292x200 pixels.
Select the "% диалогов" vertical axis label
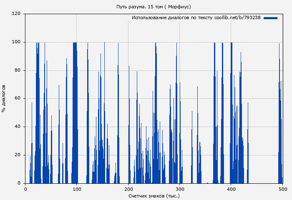tap(4, 98)
